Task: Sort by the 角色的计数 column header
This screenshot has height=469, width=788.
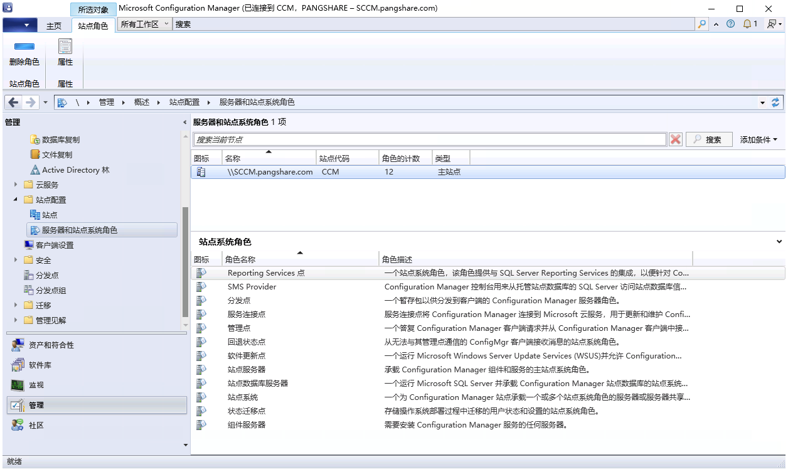Action: (405, 158)
